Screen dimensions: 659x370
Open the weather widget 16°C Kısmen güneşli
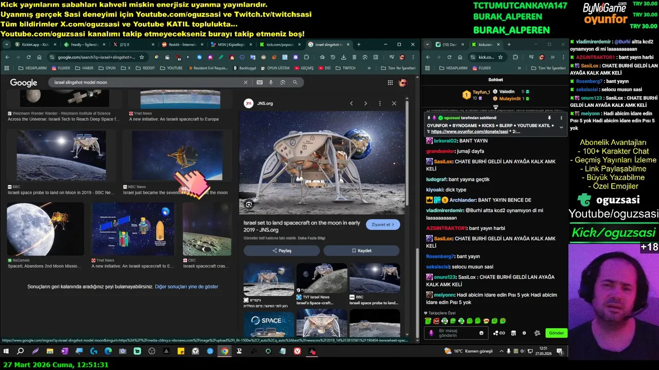[x=469, y=351]
